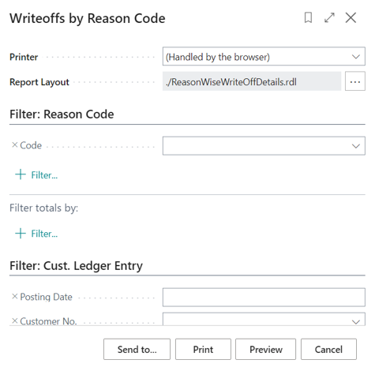The image size is (375, 371).
Task: Click the Posting Date input field
Action: [x=264, y=298]
